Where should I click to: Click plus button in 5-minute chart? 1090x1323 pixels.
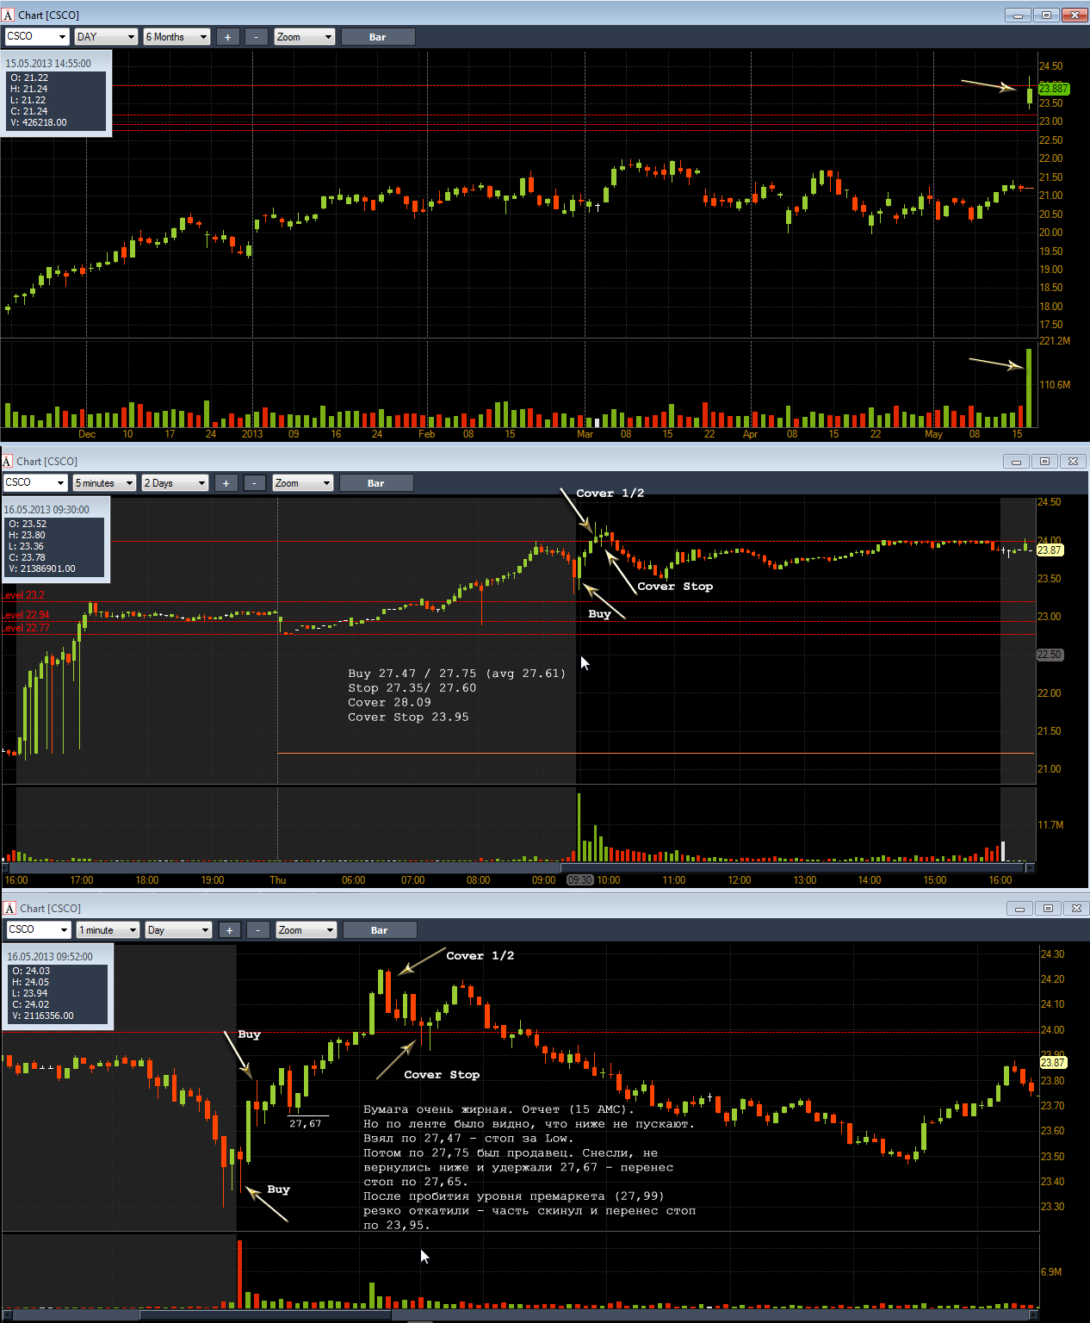226,482
